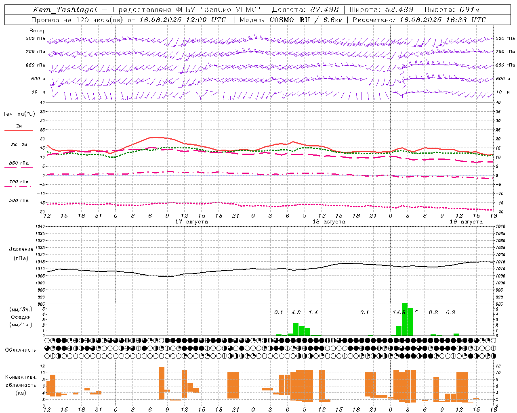Select model label 'COSMO-RU / 6.6км'
This screenshot has width=517, height=413.
[x=306, y=20]
